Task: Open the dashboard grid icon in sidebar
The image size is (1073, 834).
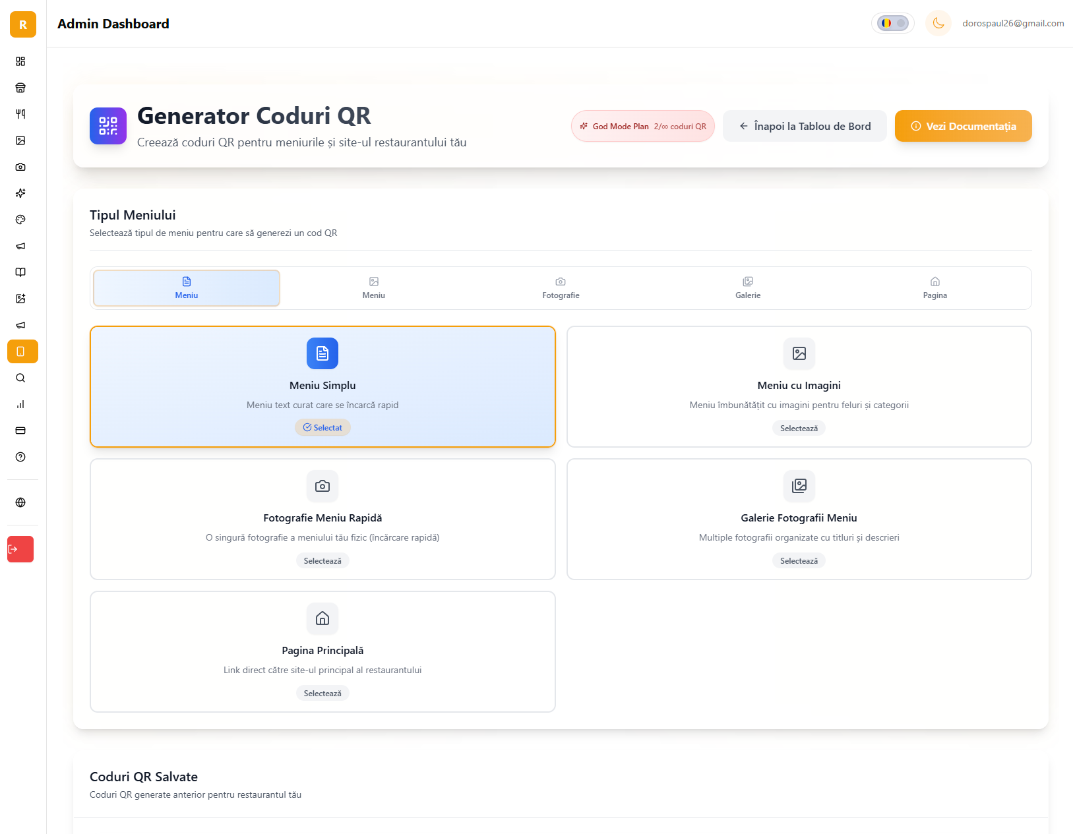Action: pos(20,61)
